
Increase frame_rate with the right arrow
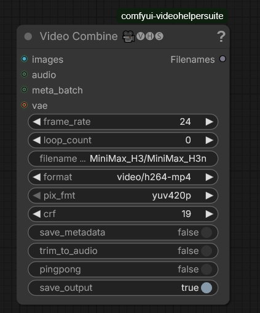pyautogui.click(x=210, y=122)
